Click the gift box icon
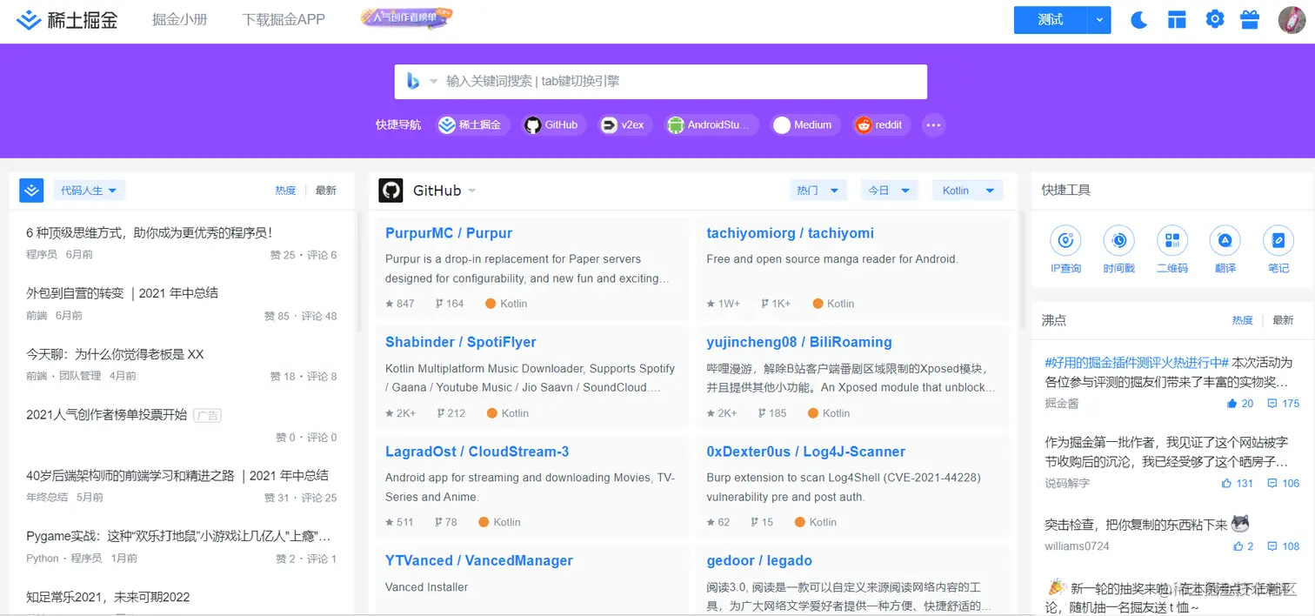Viewport: 1315px width, 616px height. 1250,19
